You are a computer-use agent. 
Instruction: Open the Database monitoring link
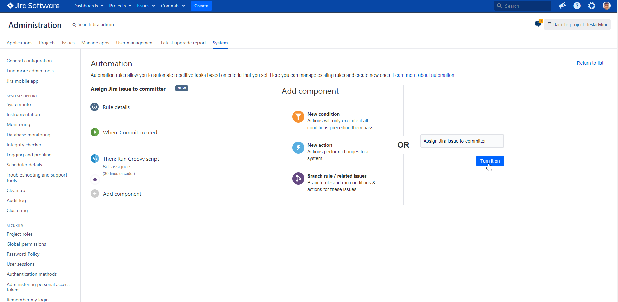coord(29,135)
